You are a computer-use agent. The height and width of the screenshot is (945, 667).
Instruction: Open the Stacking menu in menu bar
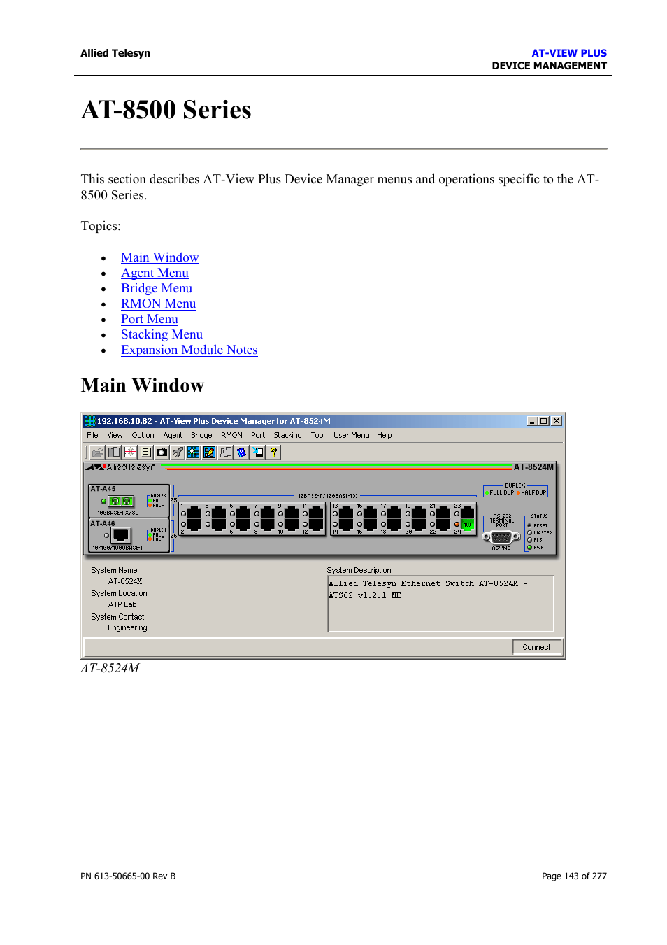click(x=287, y=435)
